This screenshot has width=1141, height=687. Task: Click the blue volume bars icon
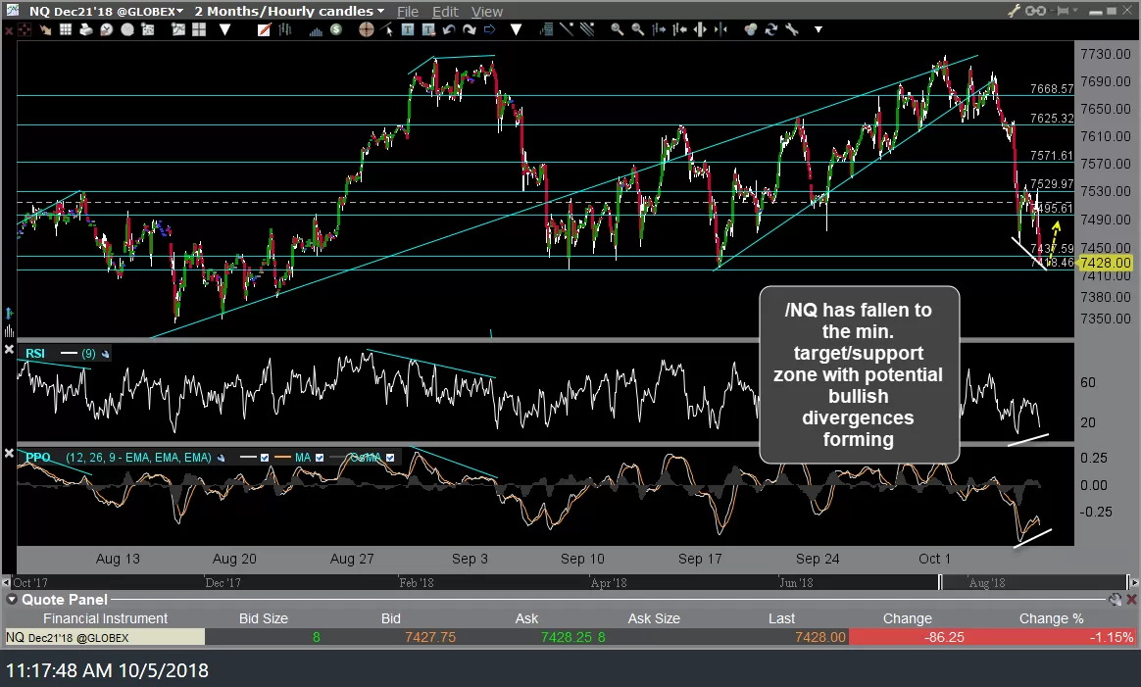pos(316,30)
